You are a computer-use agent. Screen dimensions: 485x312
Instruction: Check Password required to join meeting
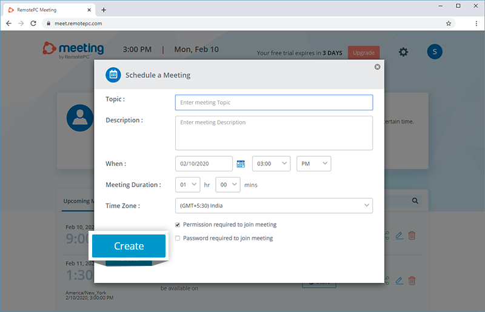point(178,238)
